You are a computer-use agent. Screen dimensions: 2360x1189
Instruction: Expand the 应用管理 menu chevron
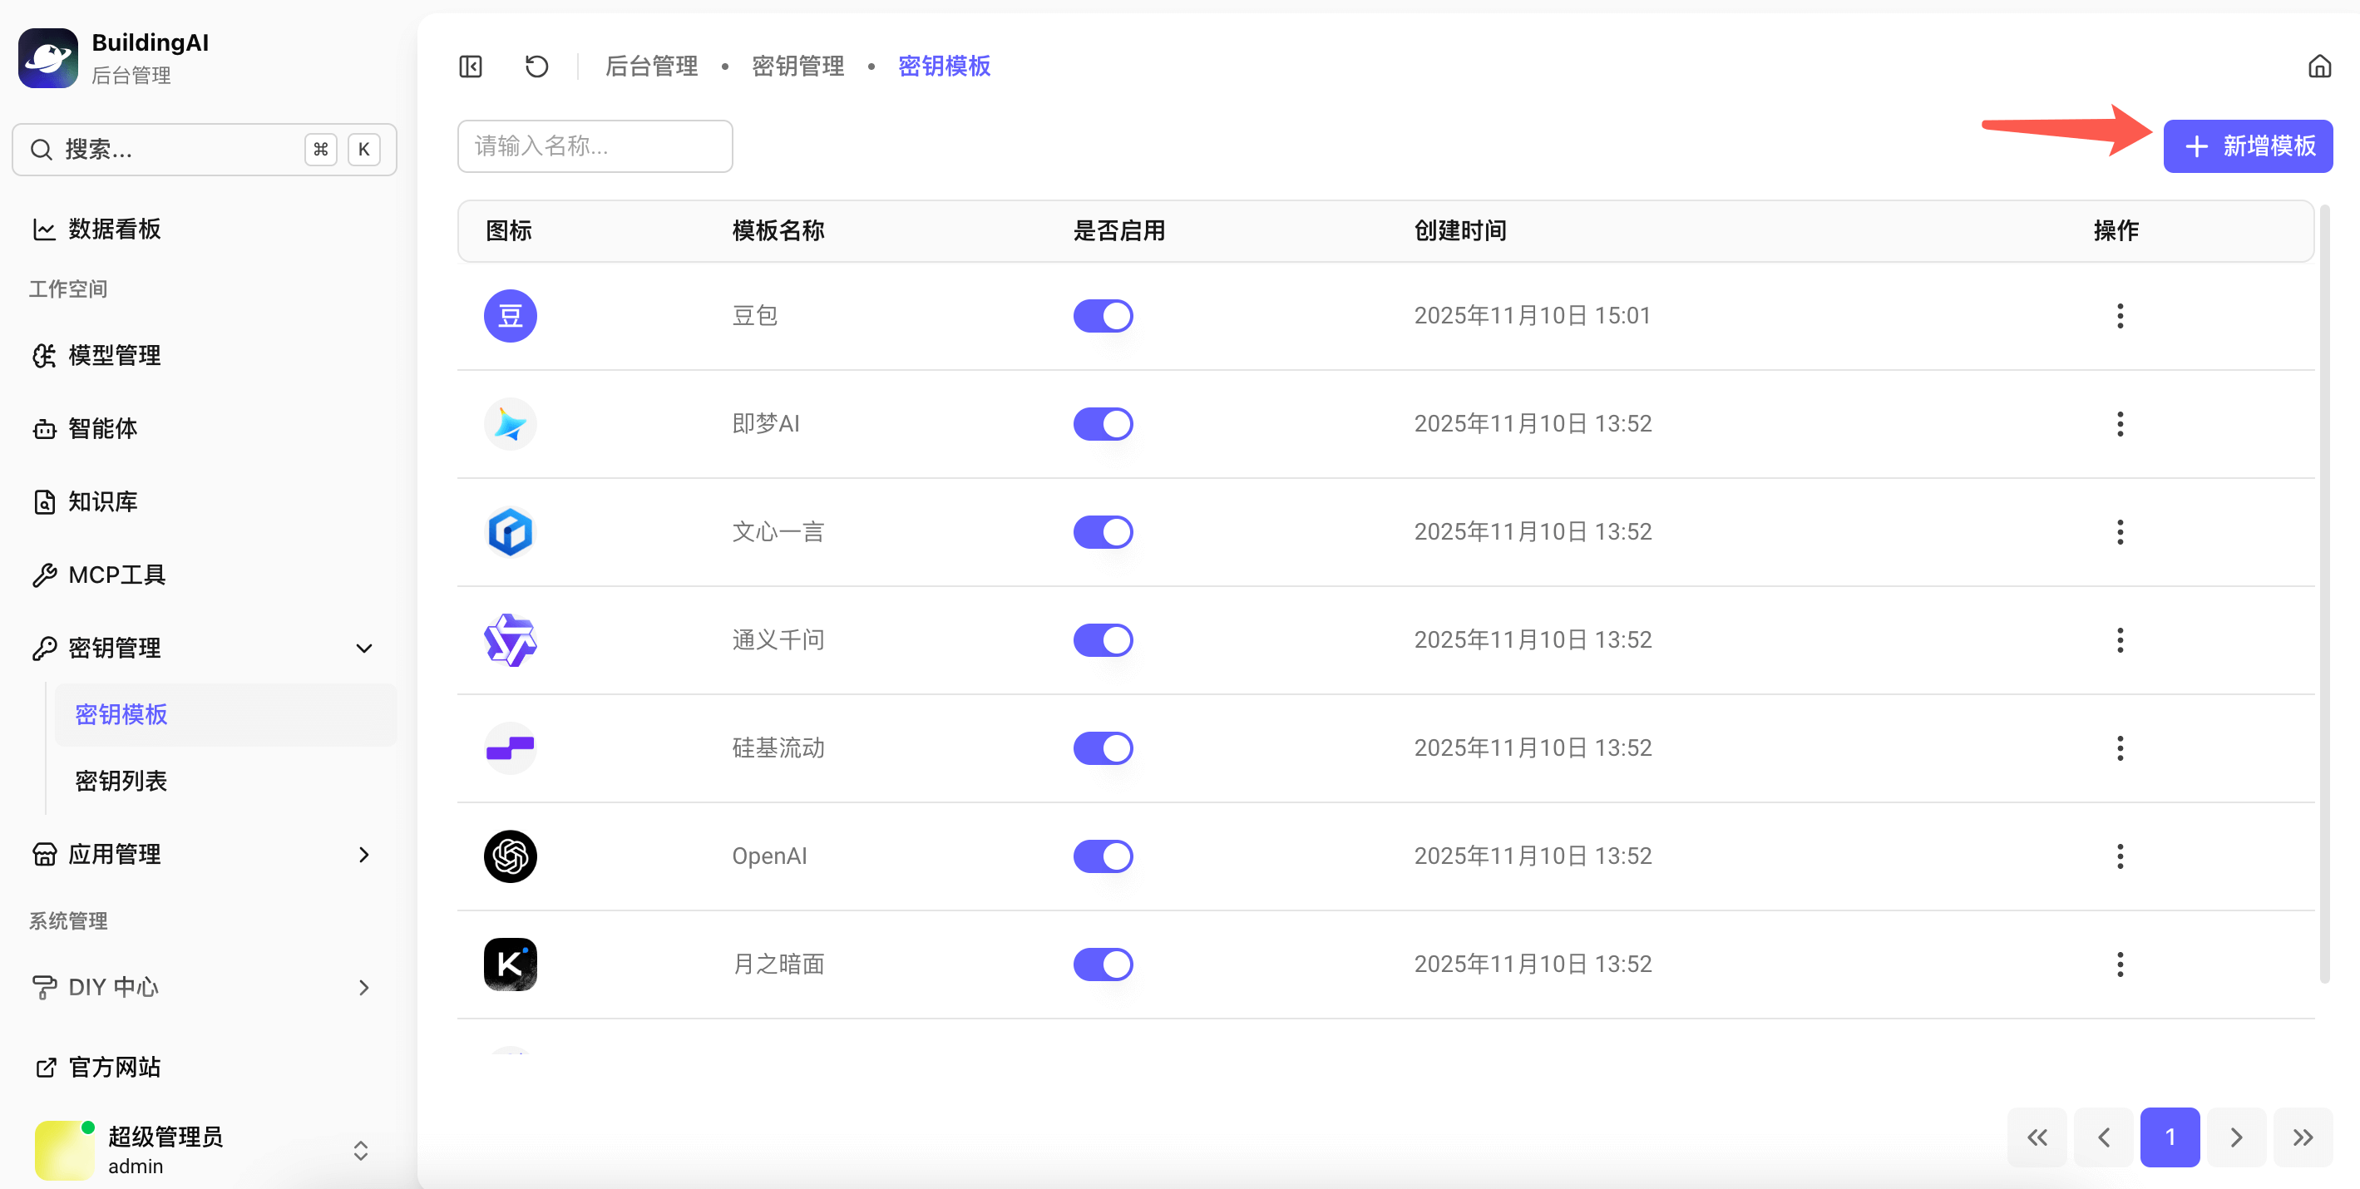tap(363, 855)
